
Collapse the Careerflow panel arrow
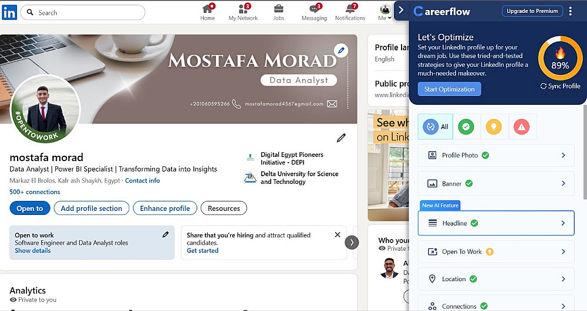tap(401, 10)
